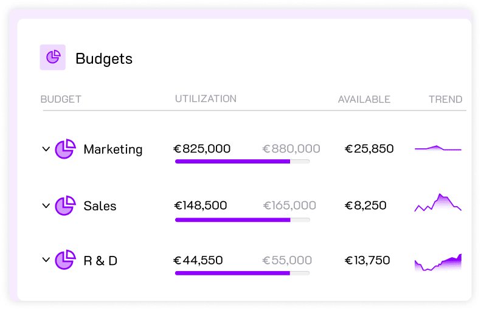Sort by the UTILIZATION column header
481x310 pixels.
(x=206, y=98)
